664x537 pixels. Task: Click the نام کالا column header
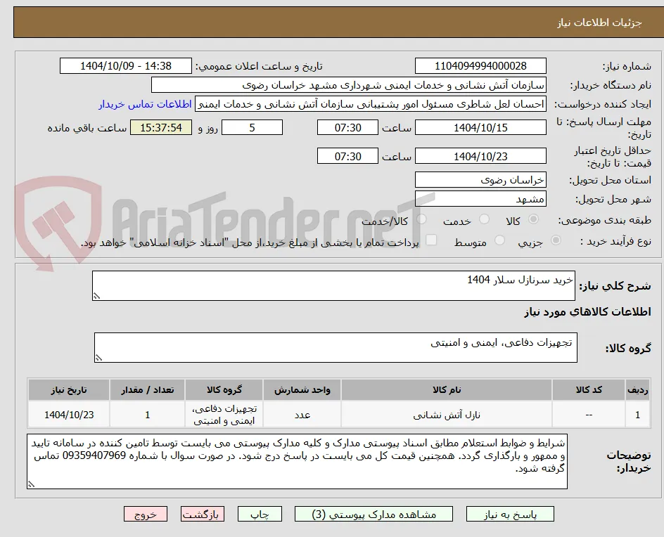447,389
